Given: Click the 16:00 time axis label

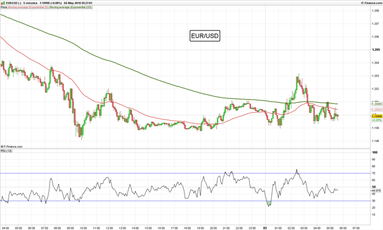Looking at the screenshot, I should coord(161,228).
